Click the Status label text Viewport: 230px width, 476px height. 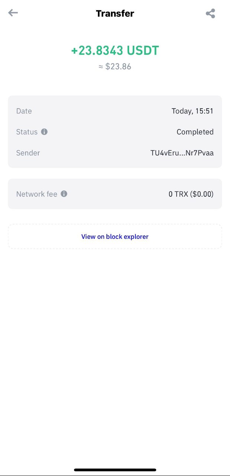click(27, 132)
